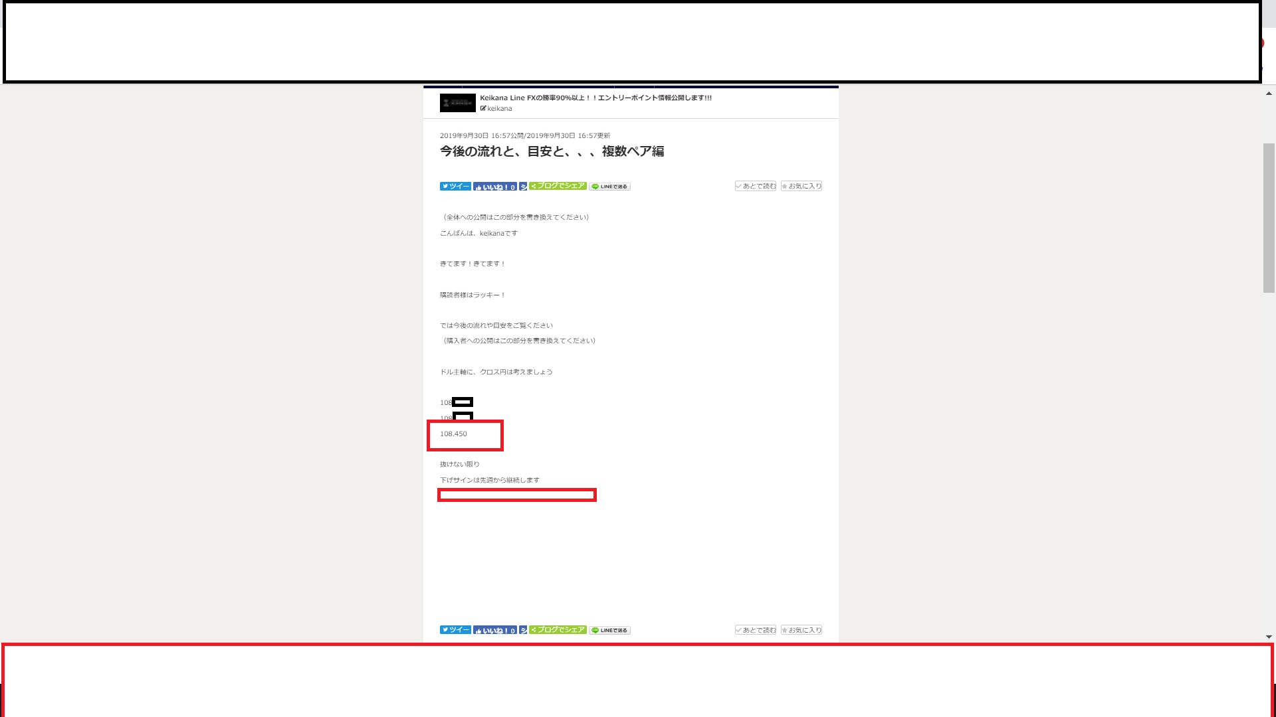
Task: Toggle the bottom あとで読む checkmark button
Action: [755, 630]
